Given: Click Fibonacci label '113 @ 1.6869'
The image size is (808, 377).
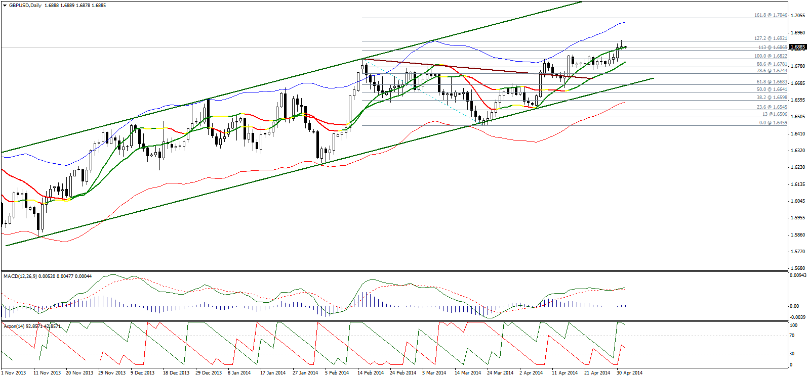Looking at the screenshot, I should [773, 48].
